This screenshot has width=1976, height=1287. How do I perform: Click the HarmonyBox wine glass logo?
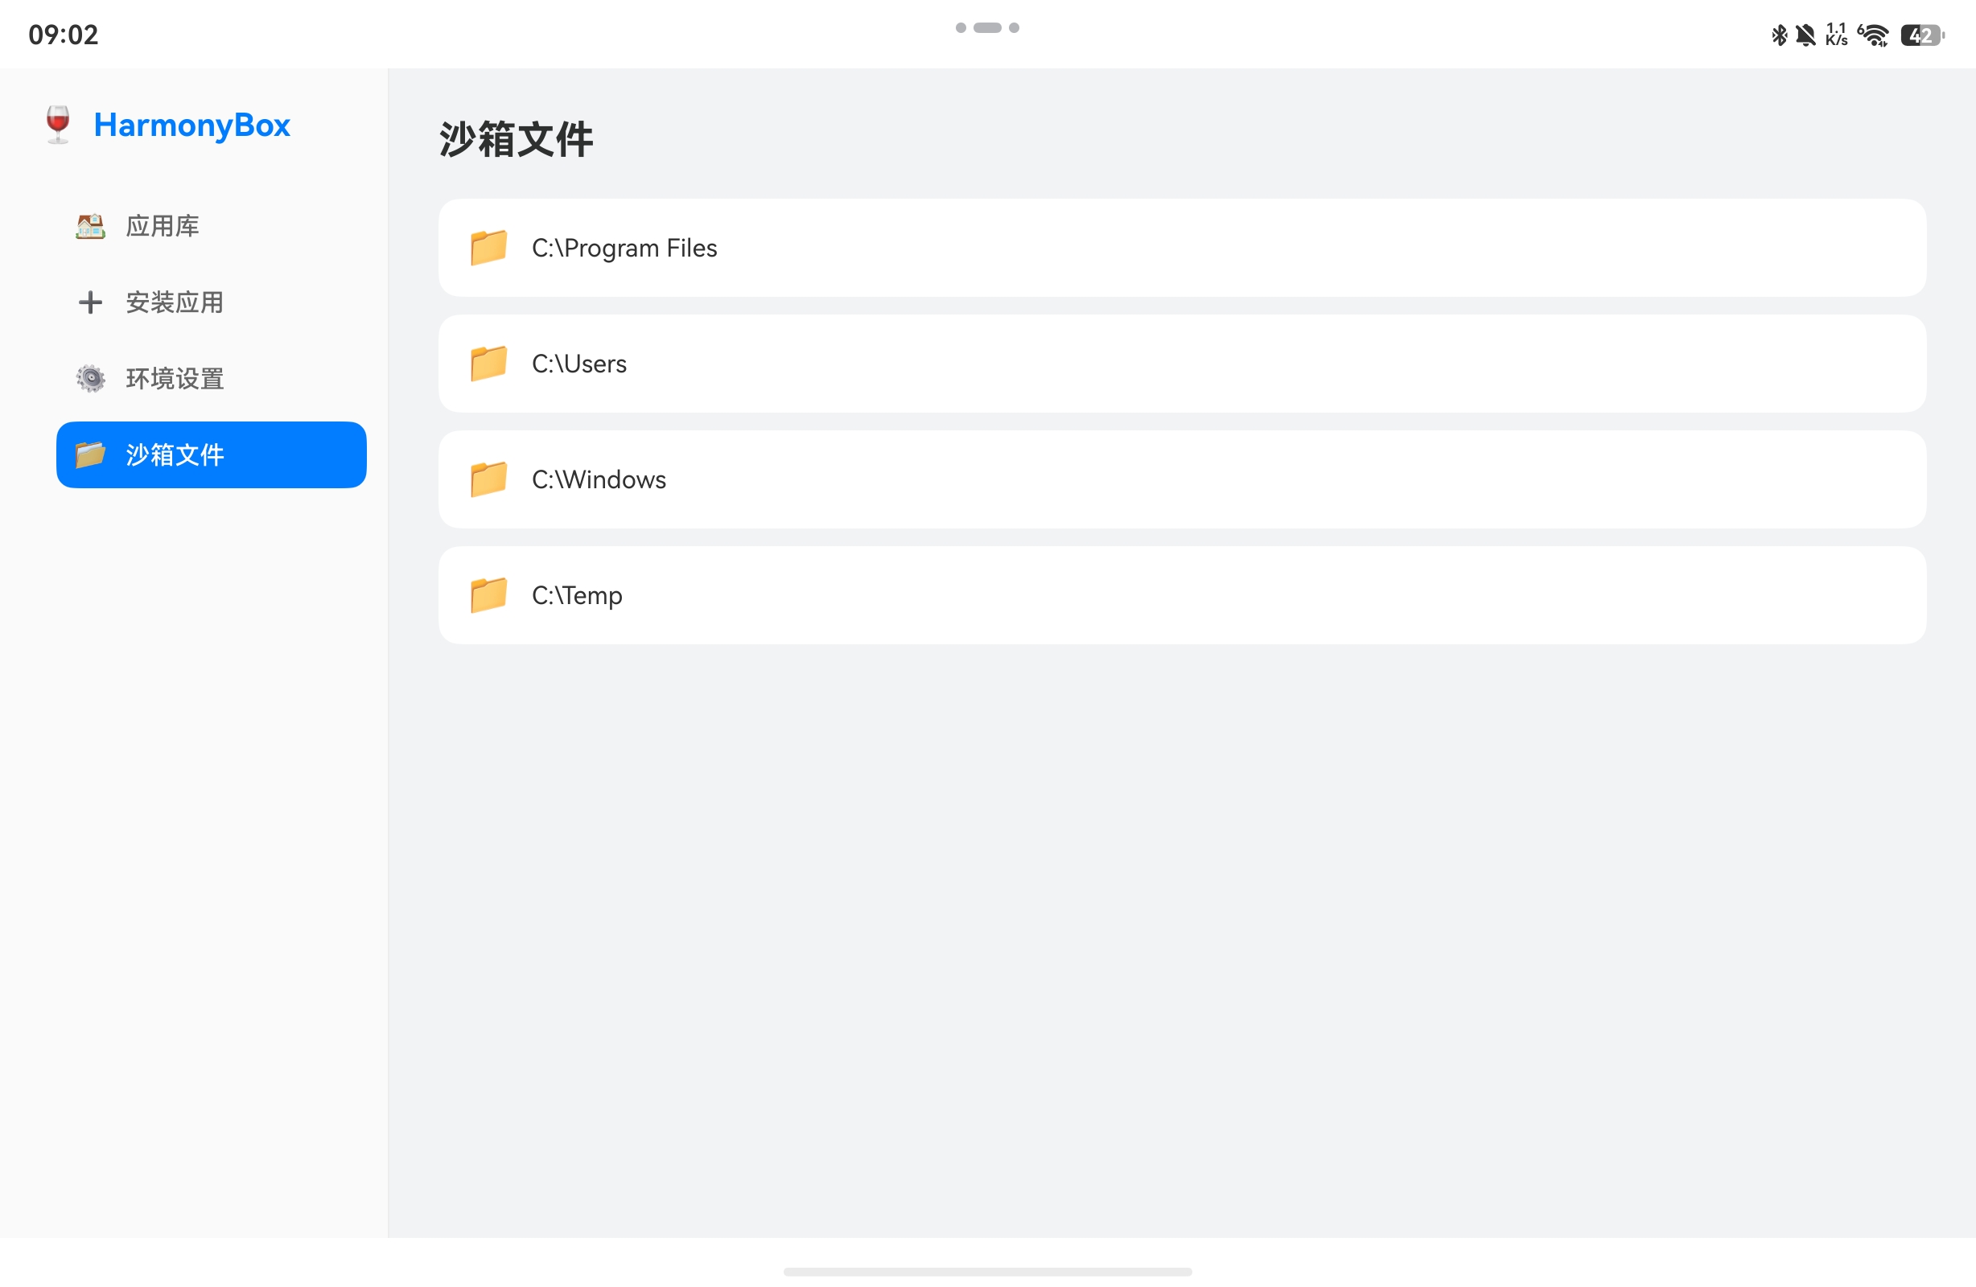[x=58, y=125]
